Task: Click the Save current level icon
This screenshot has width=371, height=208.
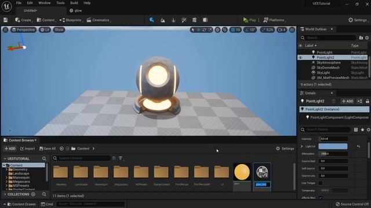Action: [5, 20]
